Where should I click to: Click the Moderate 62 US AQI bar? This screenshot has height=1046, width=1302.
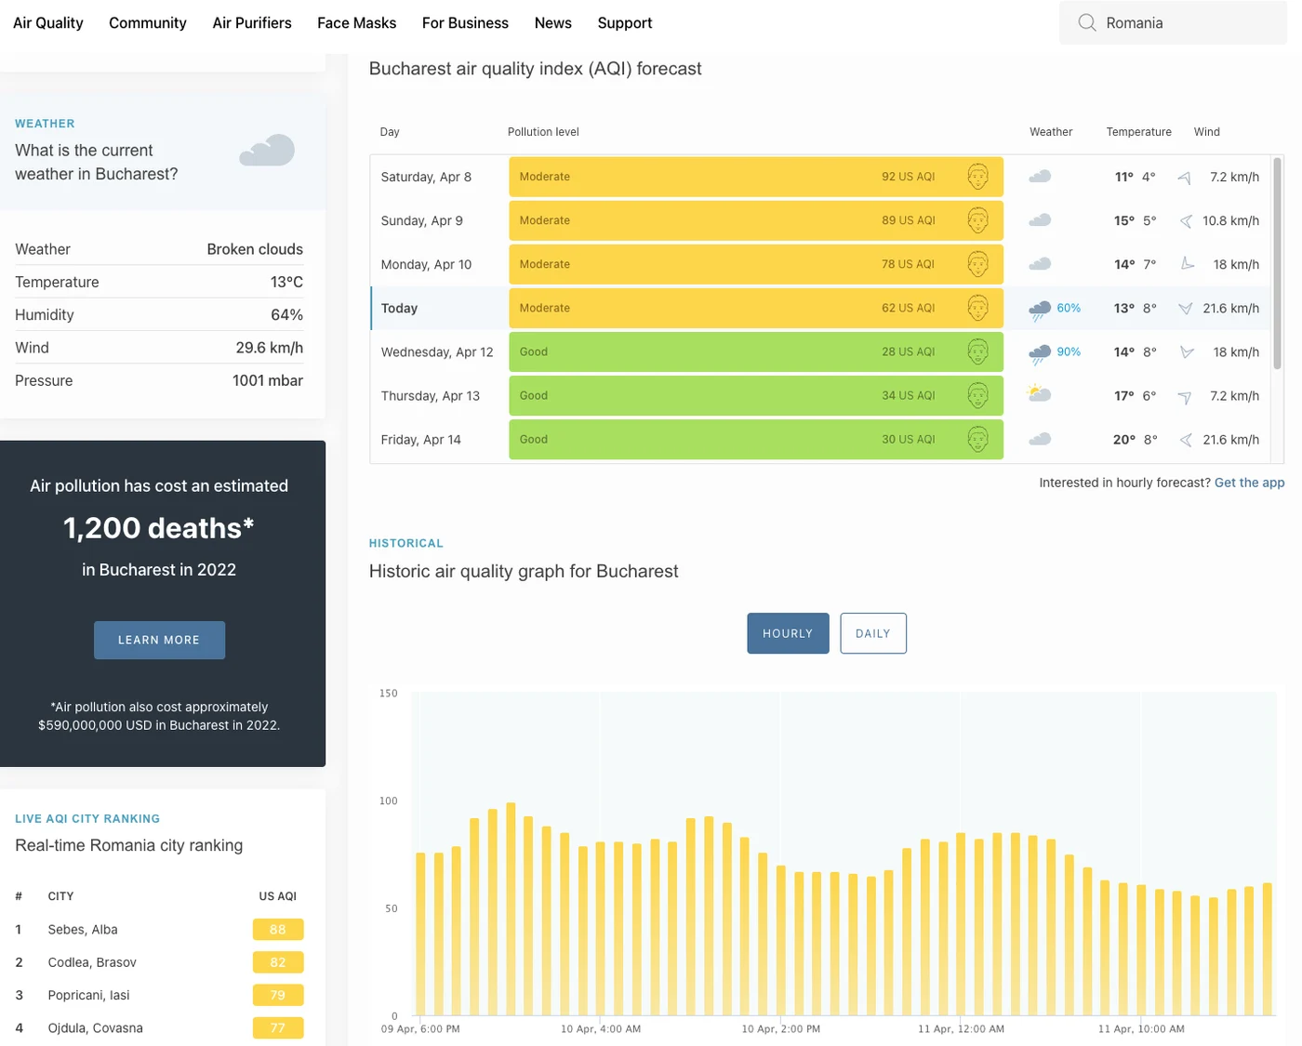pos(756,308)
